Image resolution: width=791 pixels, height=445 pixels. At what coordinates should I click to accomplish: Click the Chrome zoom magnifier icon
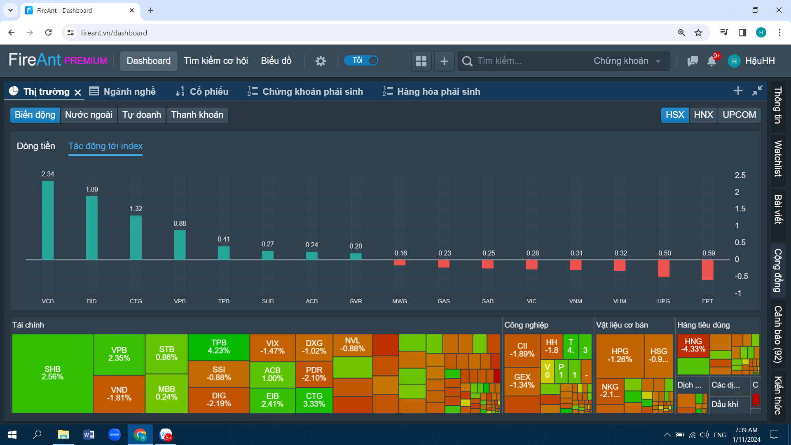(x=681, y=33)
